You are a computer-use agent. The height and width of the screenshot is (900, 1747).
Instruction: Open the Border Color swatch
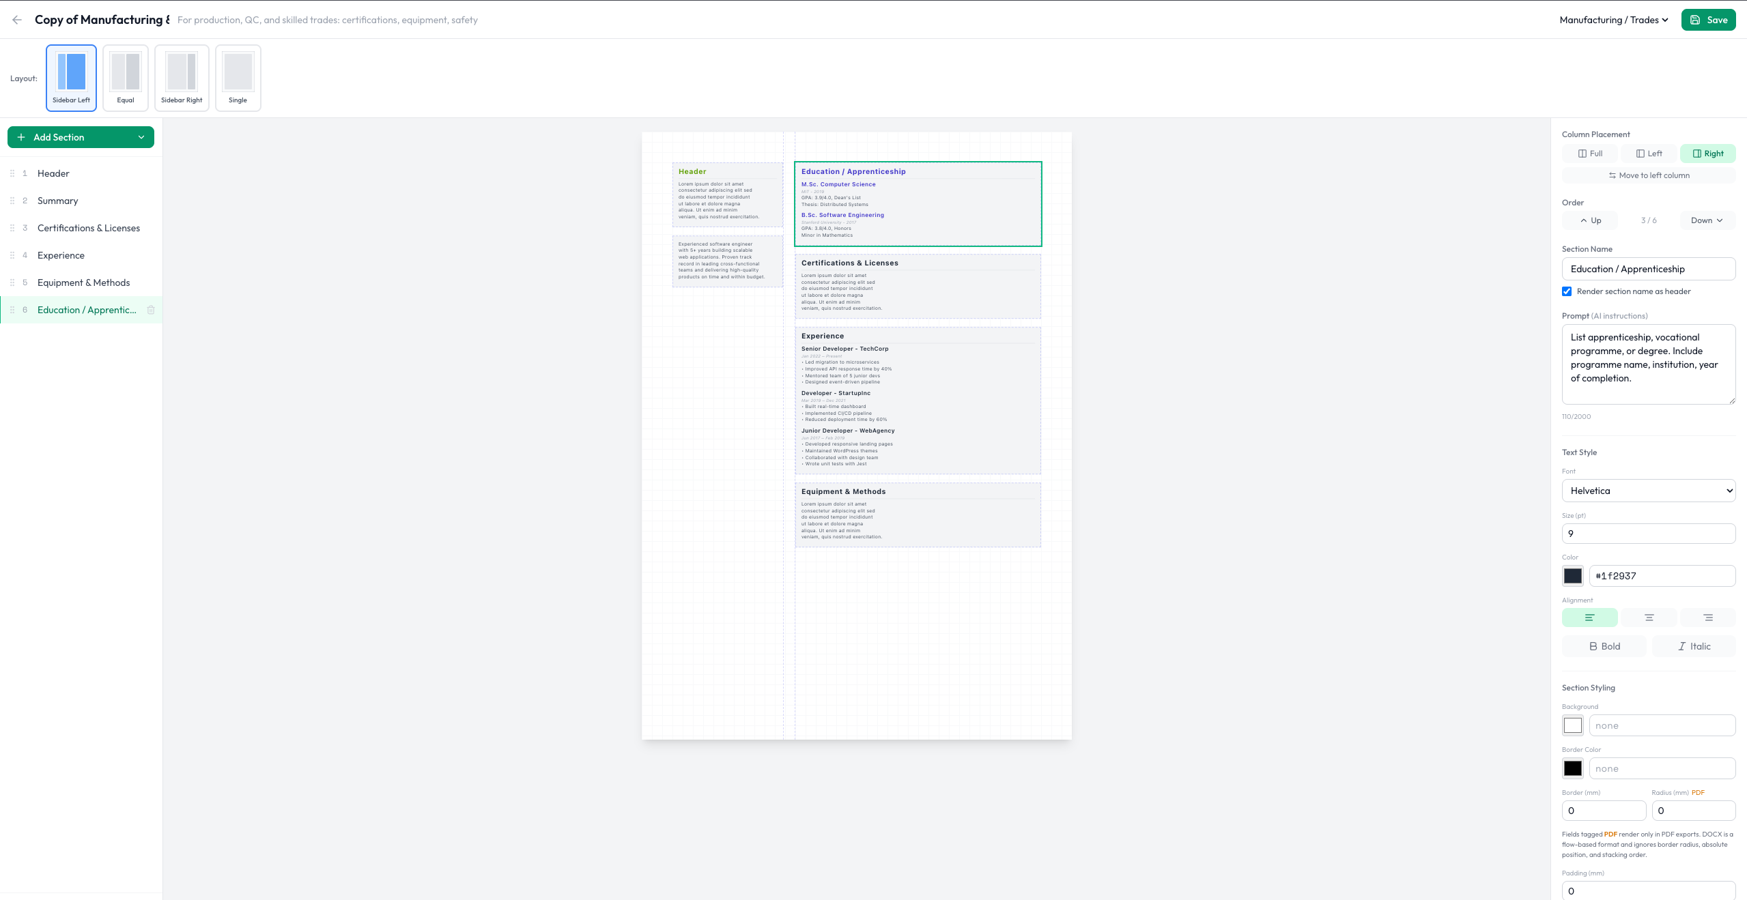[x=1572, y=768]
